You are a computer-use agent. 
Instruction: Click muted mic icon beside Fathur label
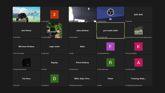[x=98, y=86]
